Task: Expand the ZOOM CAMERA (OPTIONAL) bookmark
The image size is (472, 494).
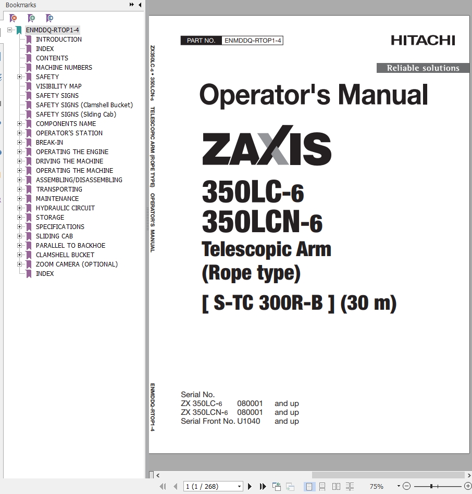Action: point(19,264)
